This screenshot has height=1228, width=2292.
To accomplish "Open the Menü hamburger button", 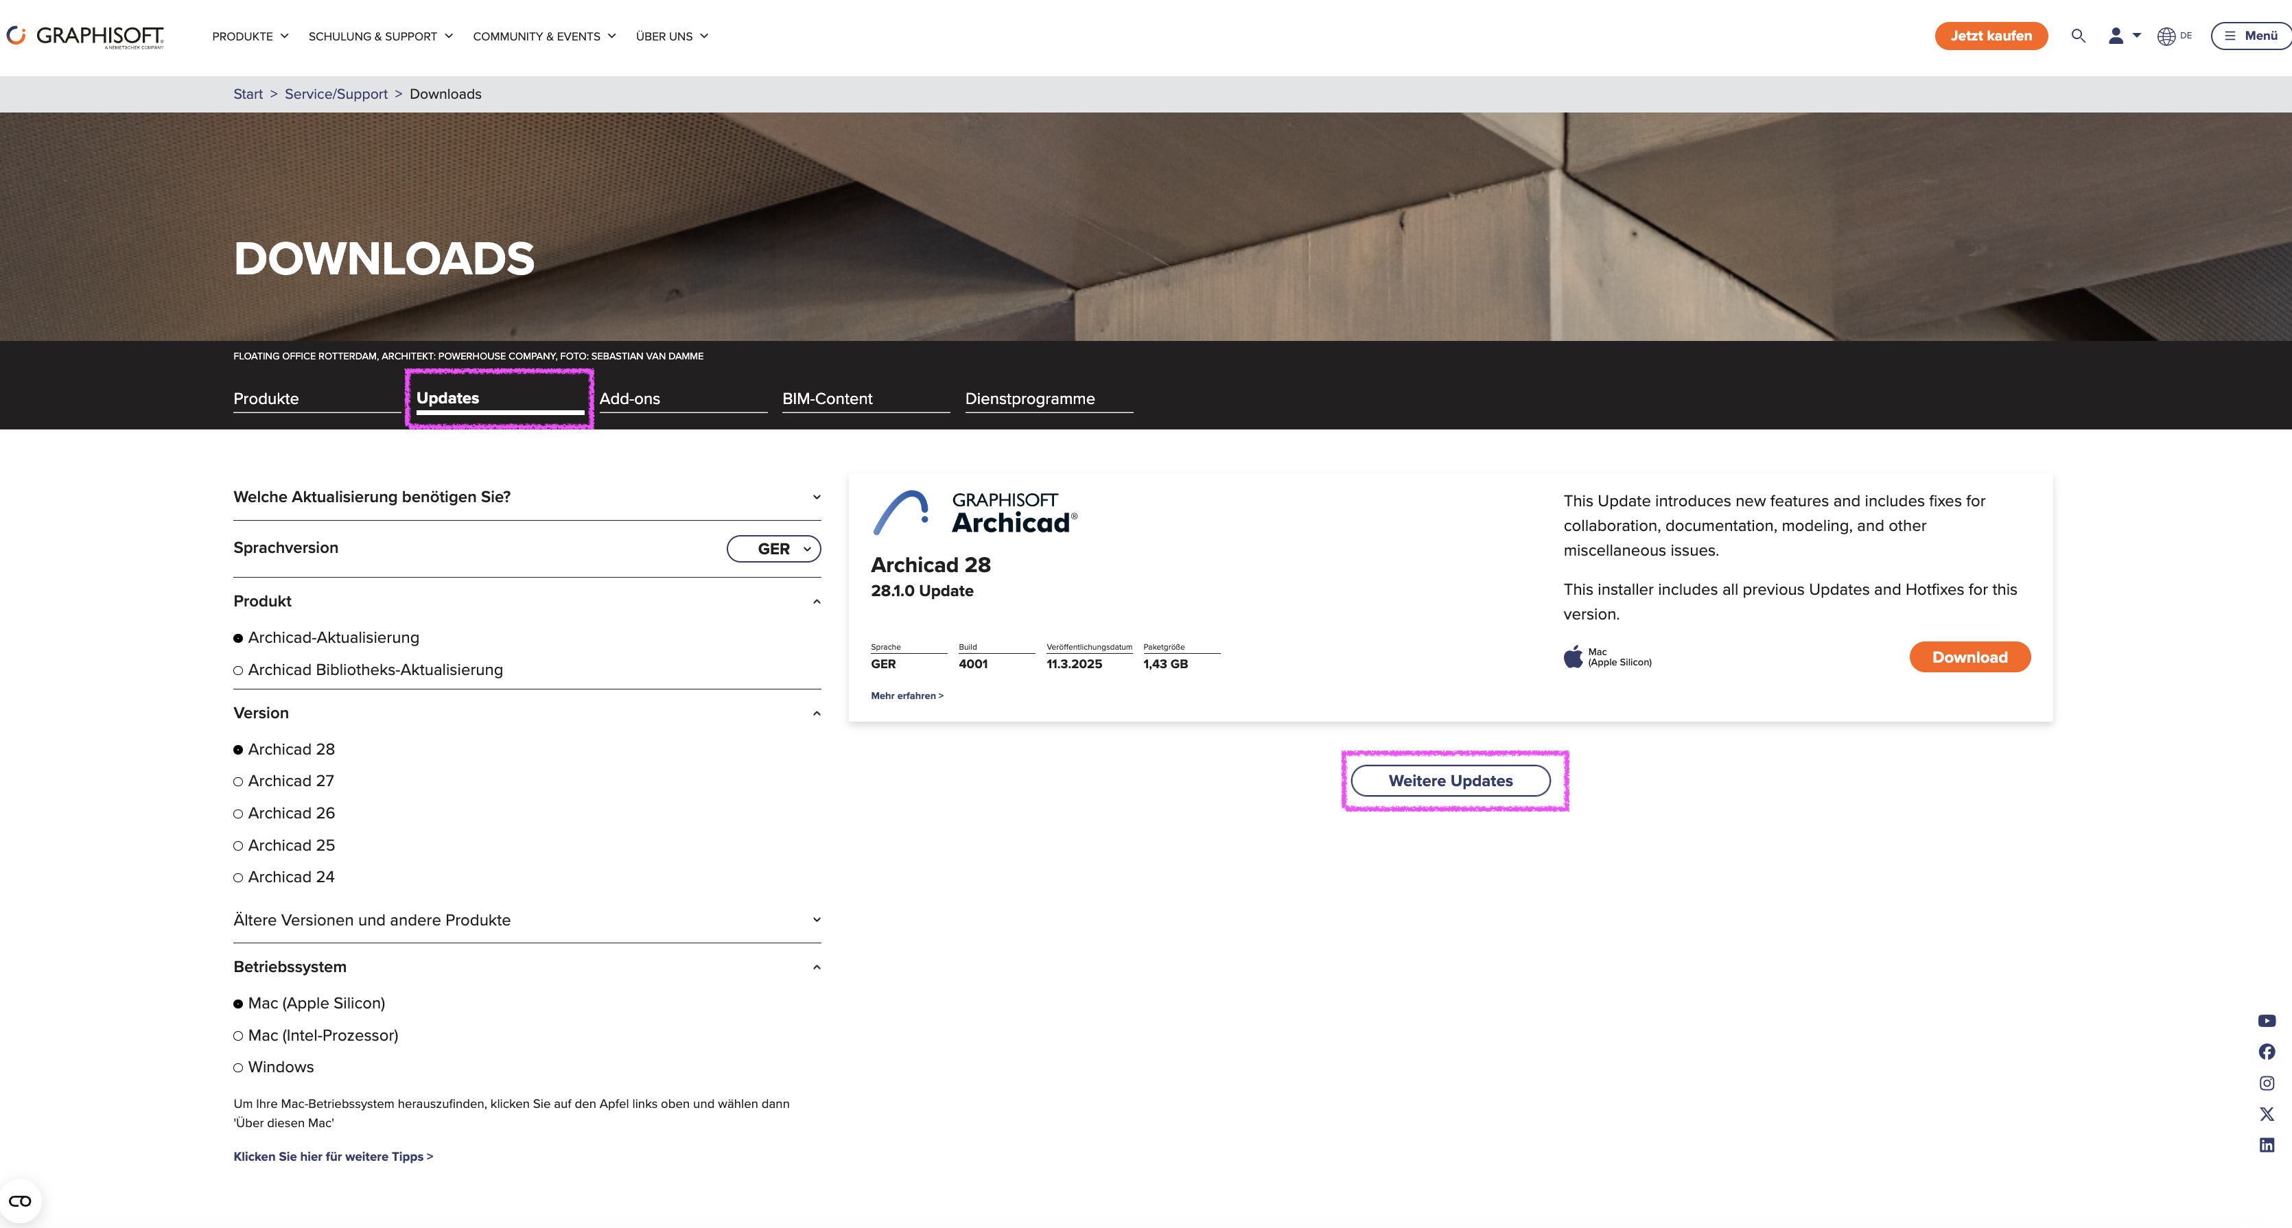I will [2252, 36].
